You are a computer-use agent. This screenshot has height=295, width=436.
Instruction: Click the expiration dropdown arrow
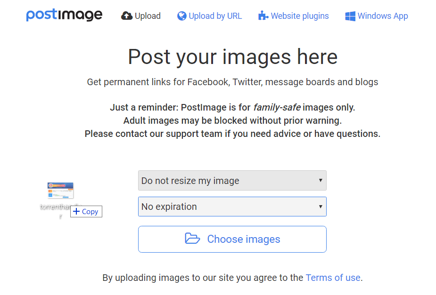click(321, 207)
